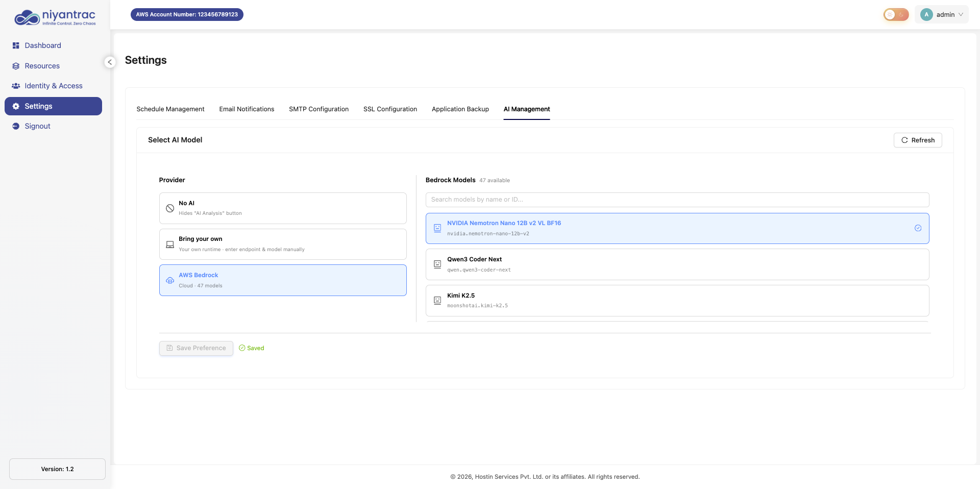Click the No AI prohibited icon
The width and height of the screenshot is (980, 489).
point(170,208)
